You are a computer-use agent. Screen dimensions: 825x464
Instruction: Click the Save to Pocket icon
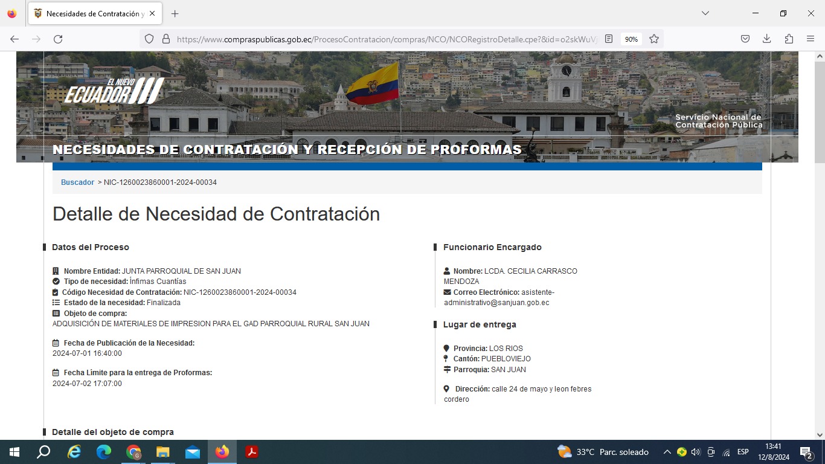tap(745, 39)
